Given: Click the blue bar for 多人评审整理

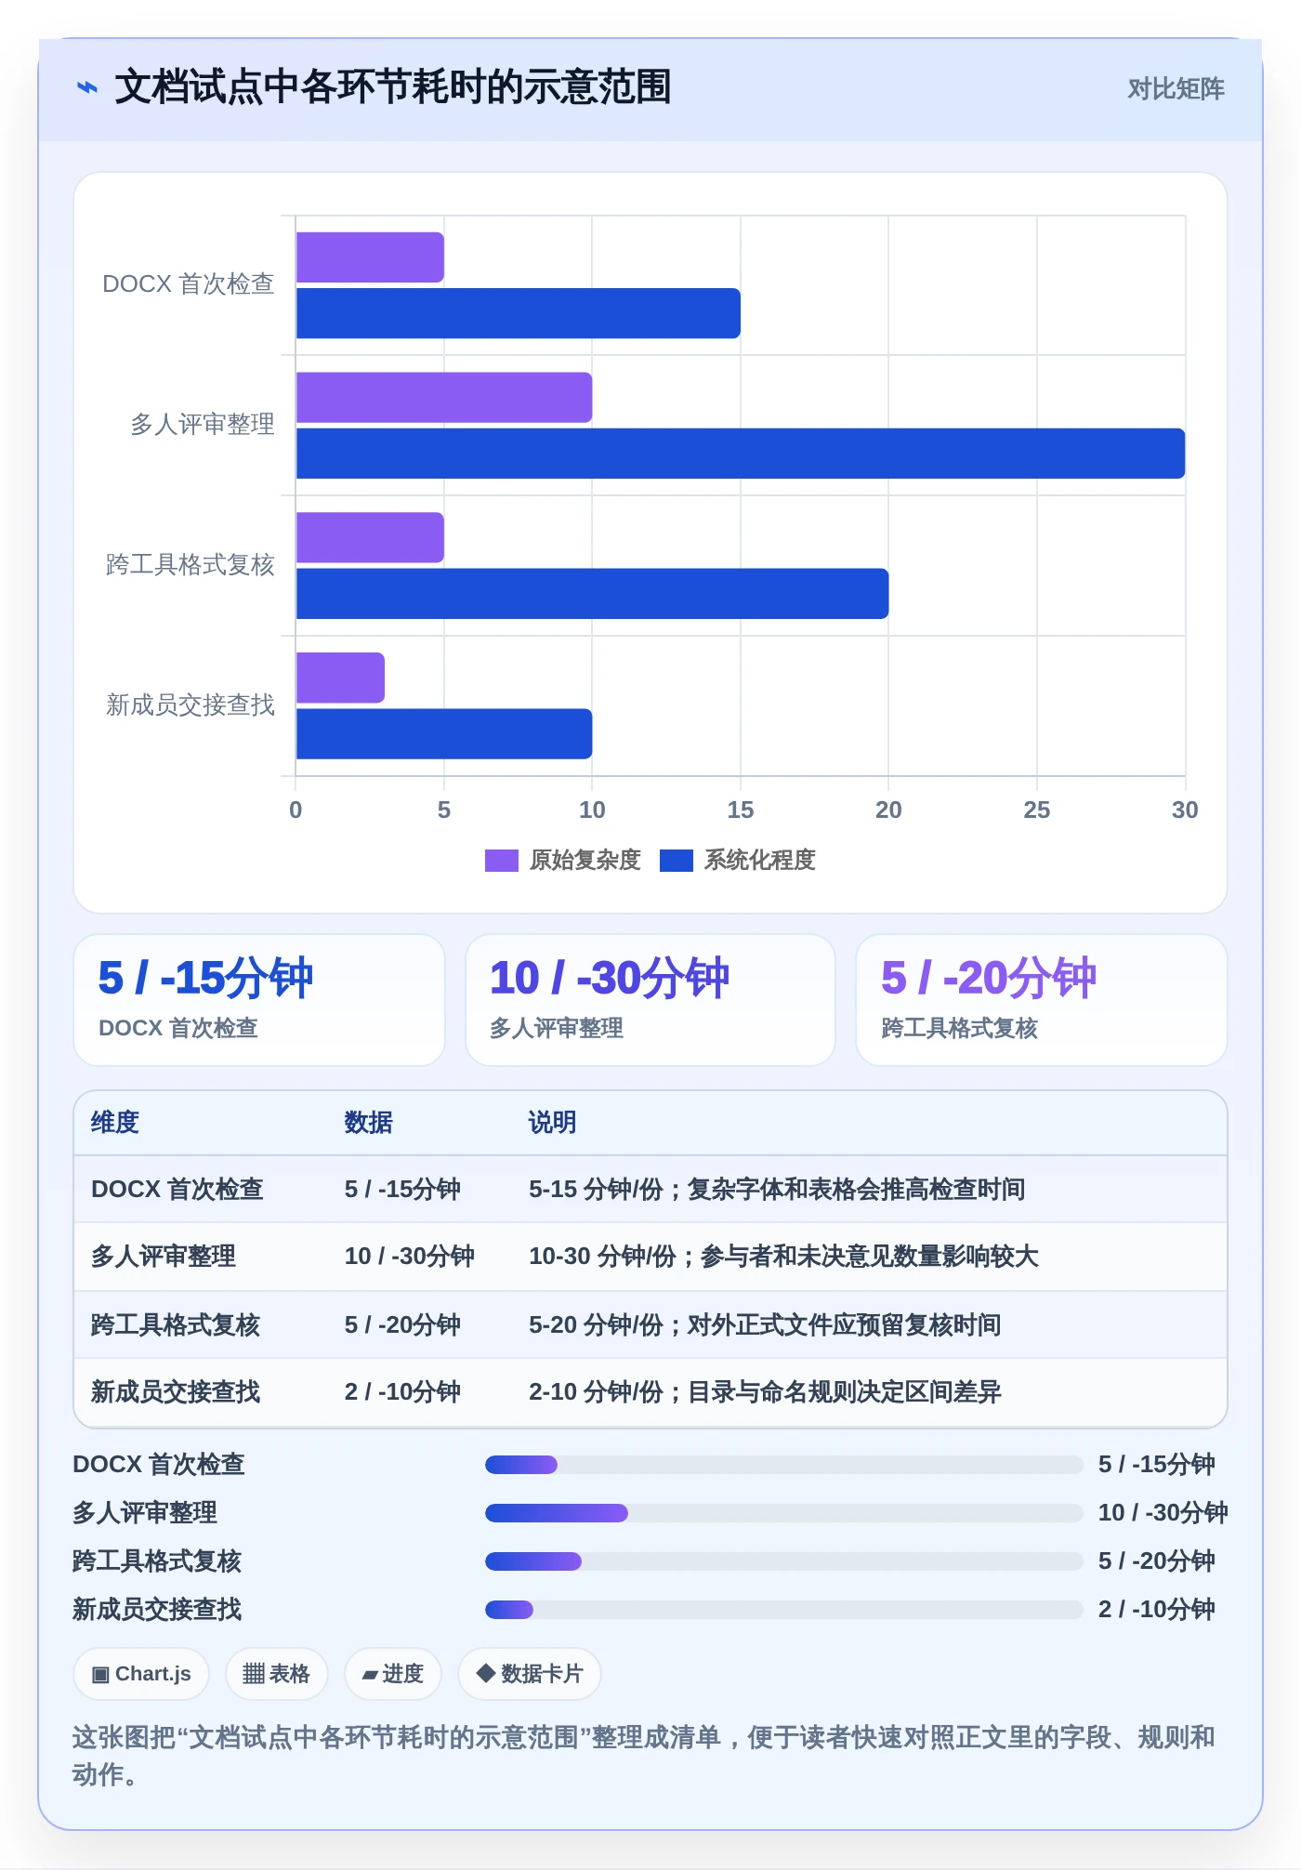Looking at the screenshot, I should [x=741, y=454].
